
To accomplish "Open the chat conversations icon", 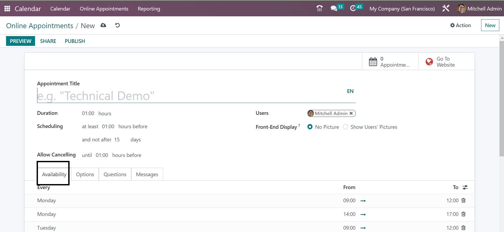I will pyautogui.click(x=334, y=8).
